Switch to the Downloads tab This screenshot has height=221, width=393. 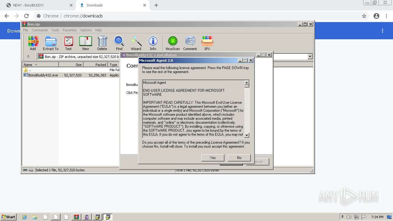(x=113, y=5)
